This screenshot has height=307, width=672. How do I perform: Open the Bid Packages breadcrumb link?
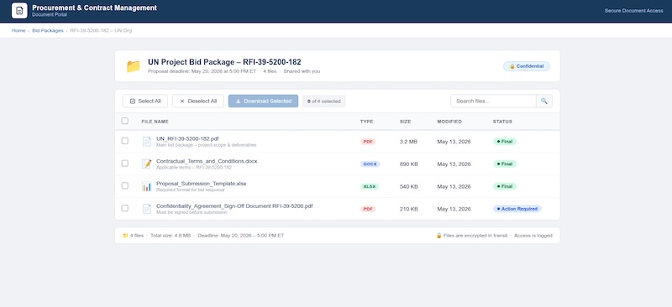(x=48, y=31)
